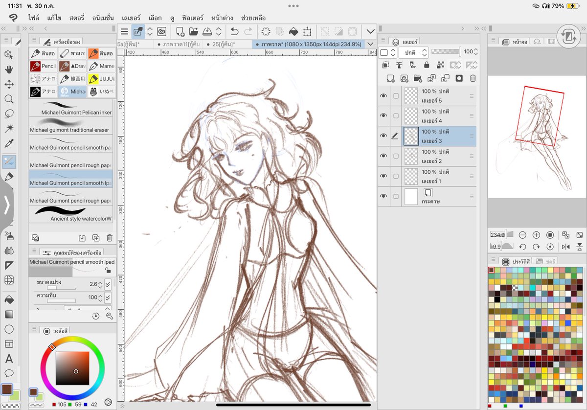Screen dimensions: 587x410
Task: Create a layer mask icon
Action: [459, 78]
